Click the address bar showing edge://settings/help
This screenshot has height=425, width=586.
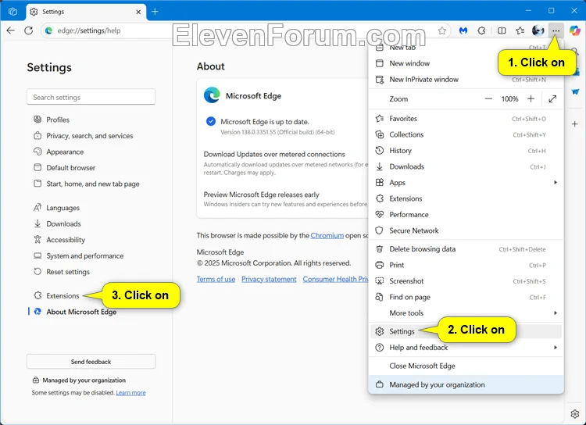tap(239, 30)
